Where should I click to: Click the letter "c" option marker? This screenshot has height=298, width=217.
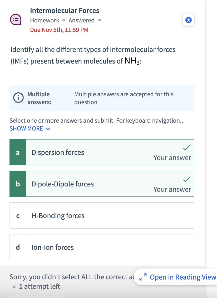(x=18, y=216)
